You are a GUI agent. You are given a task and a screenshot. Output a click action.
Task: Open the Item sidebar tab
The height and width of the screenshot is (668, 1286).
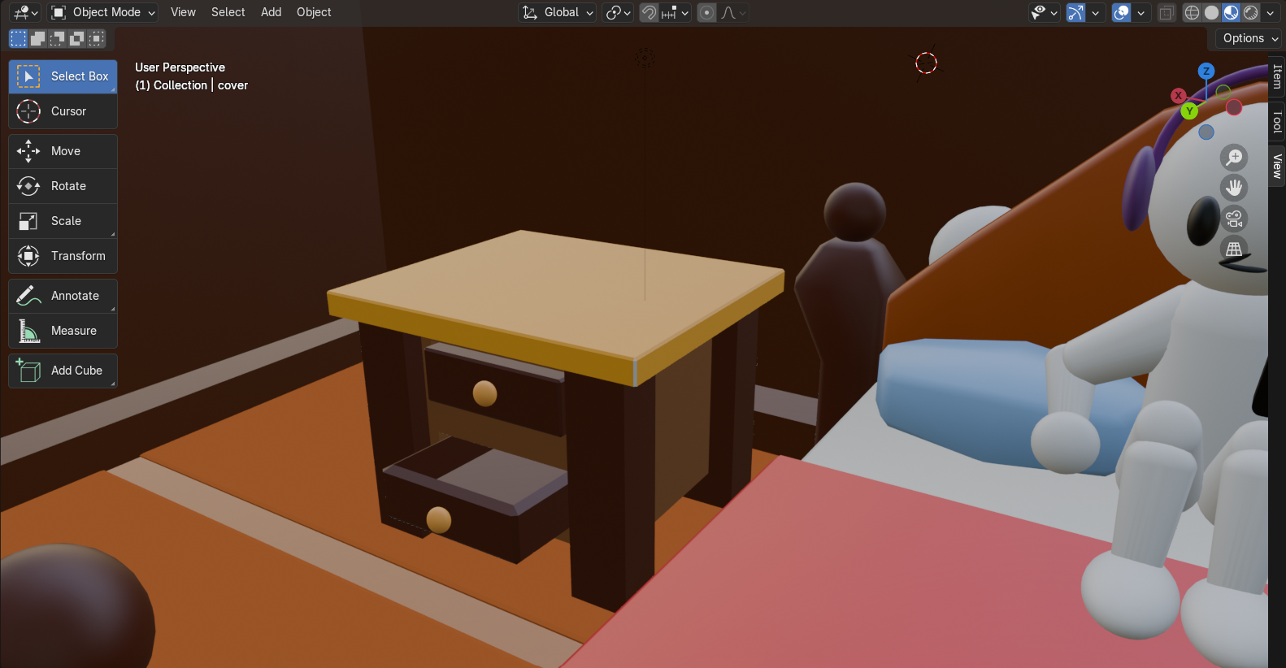pos(1277,77)
